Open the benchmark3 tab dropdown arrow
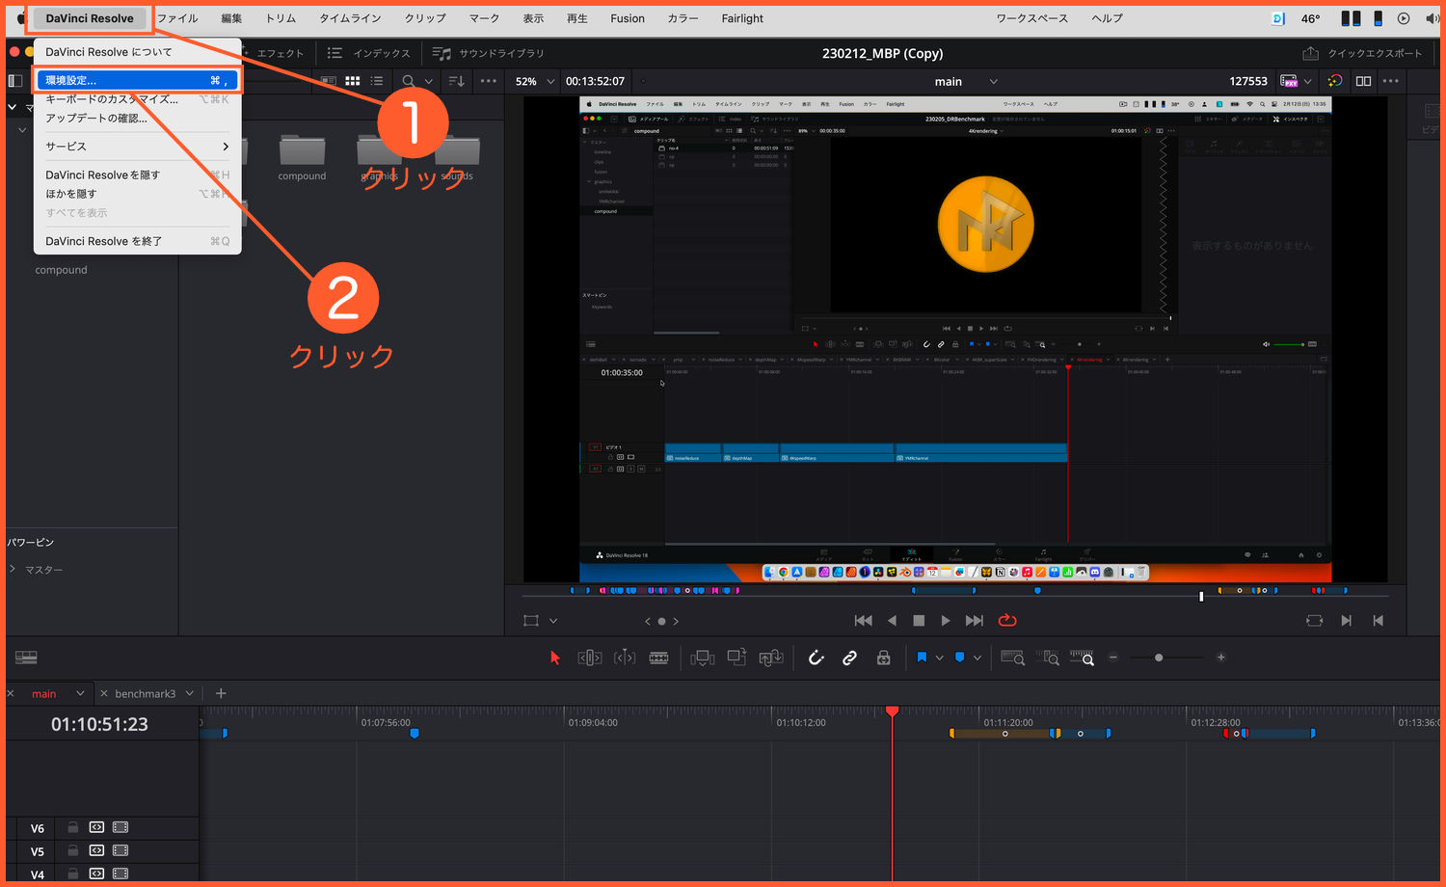This screenshot has height=887, width=1446. pyautogui.click(x=190, y=693)
